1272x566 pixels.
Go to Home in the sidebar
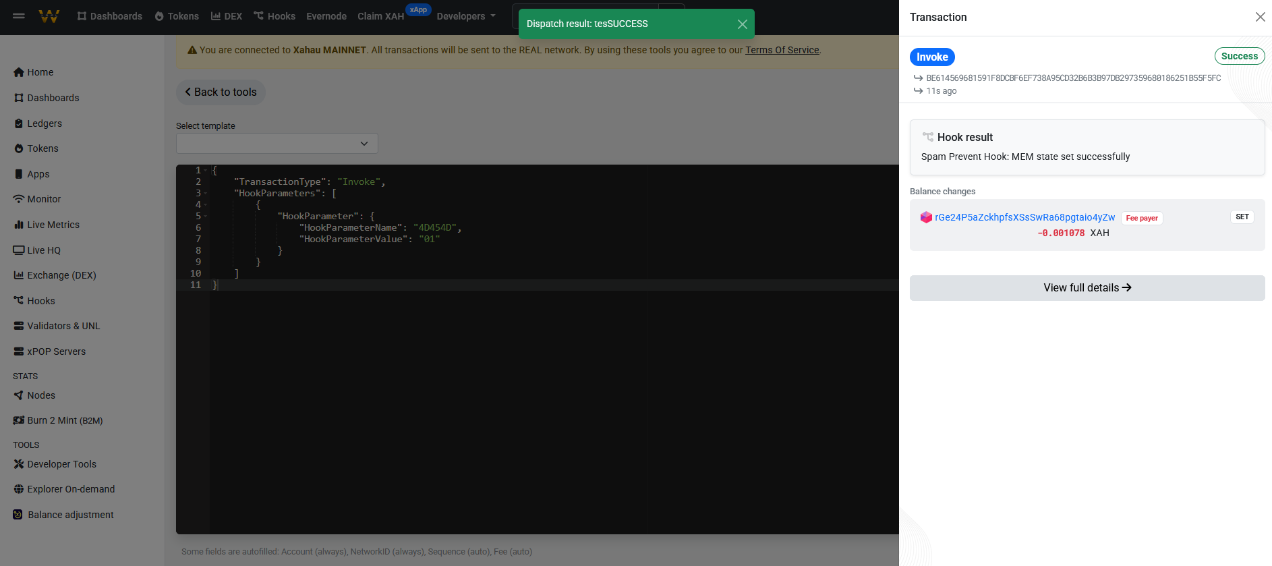point(34,72)
